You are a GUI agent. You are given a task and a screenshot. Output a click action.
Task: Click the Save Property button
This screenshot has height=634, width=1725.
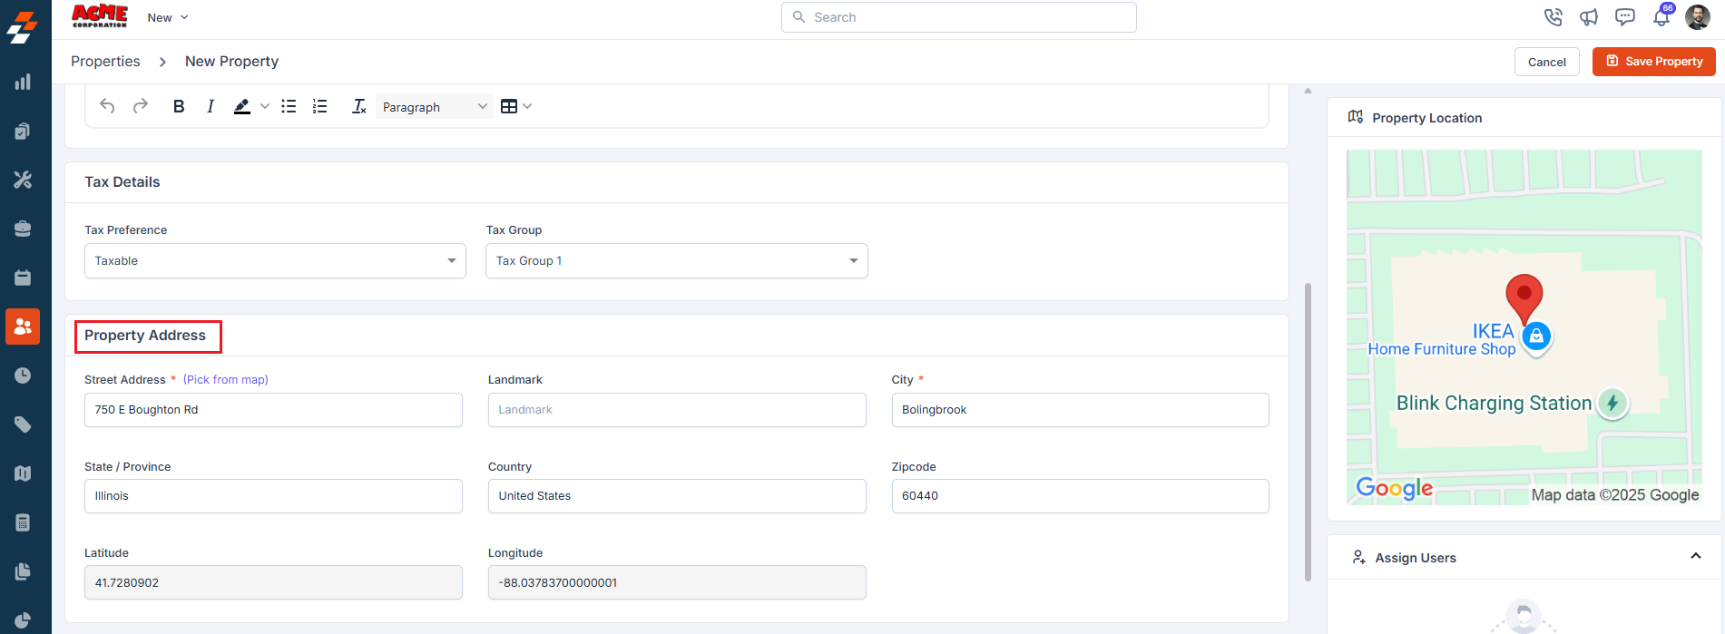point(1654,62)
